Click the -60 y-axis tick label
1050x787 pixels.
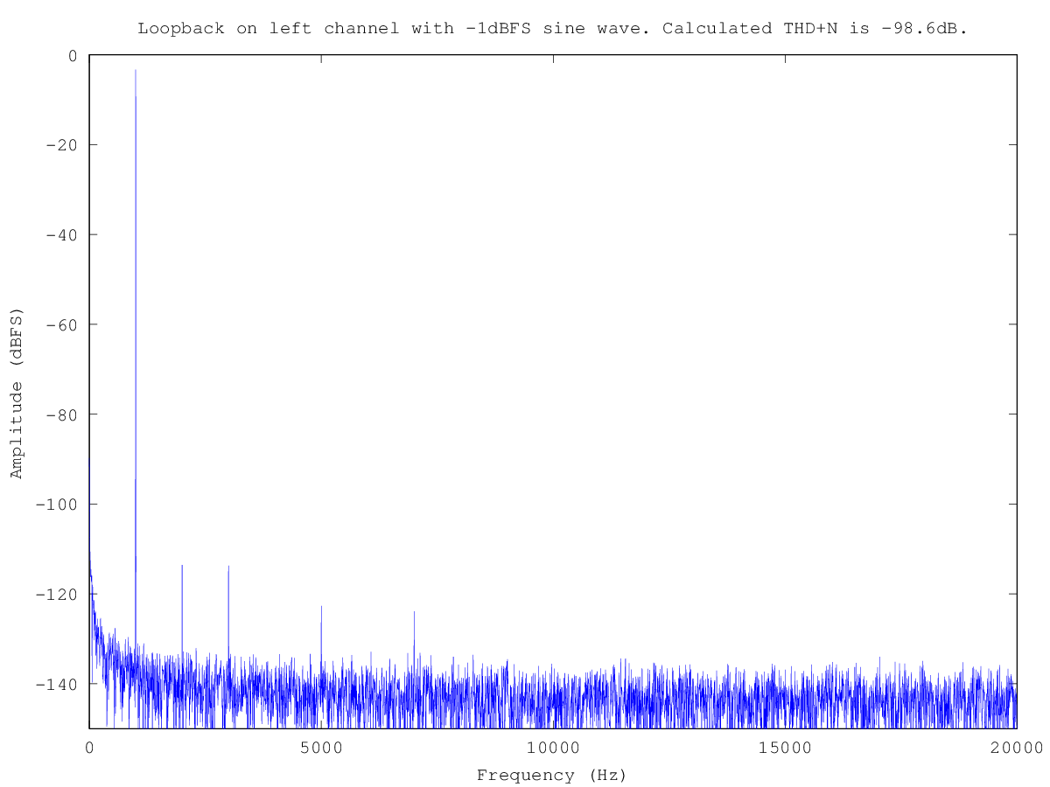[61, 324]
